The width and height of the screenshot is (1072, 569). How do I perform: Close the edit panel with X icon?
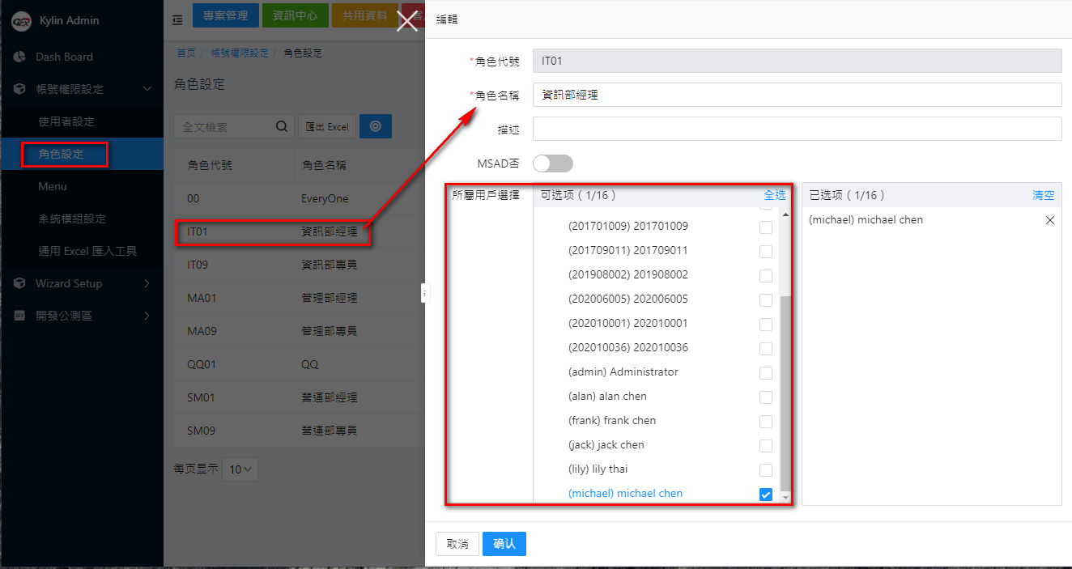click(x=406, y=21)
